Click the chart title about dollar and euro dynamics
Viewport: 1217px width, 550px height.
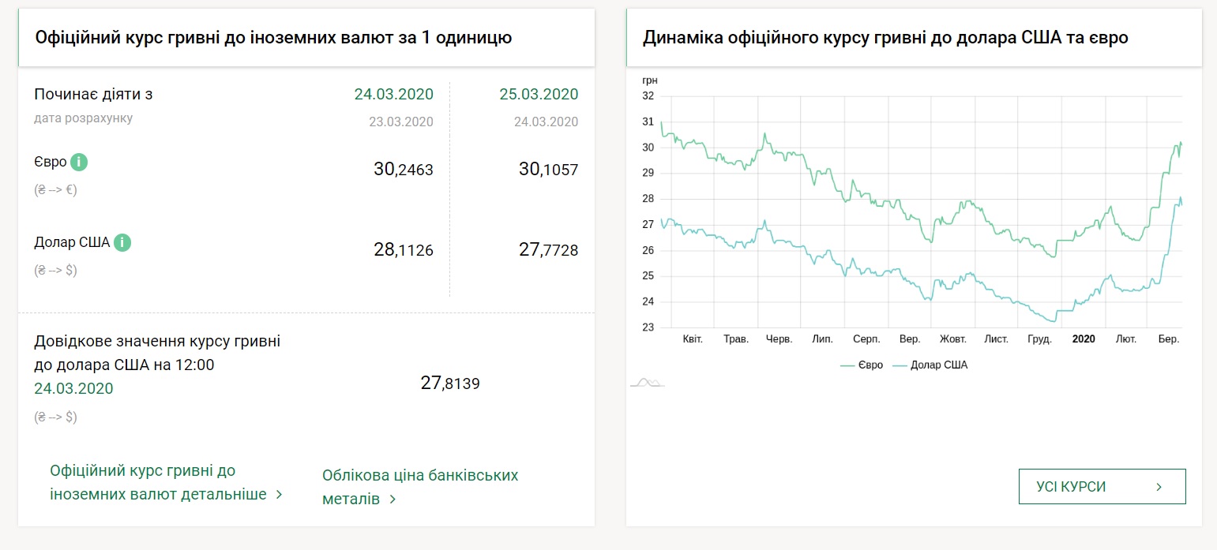tap(885, 37)
